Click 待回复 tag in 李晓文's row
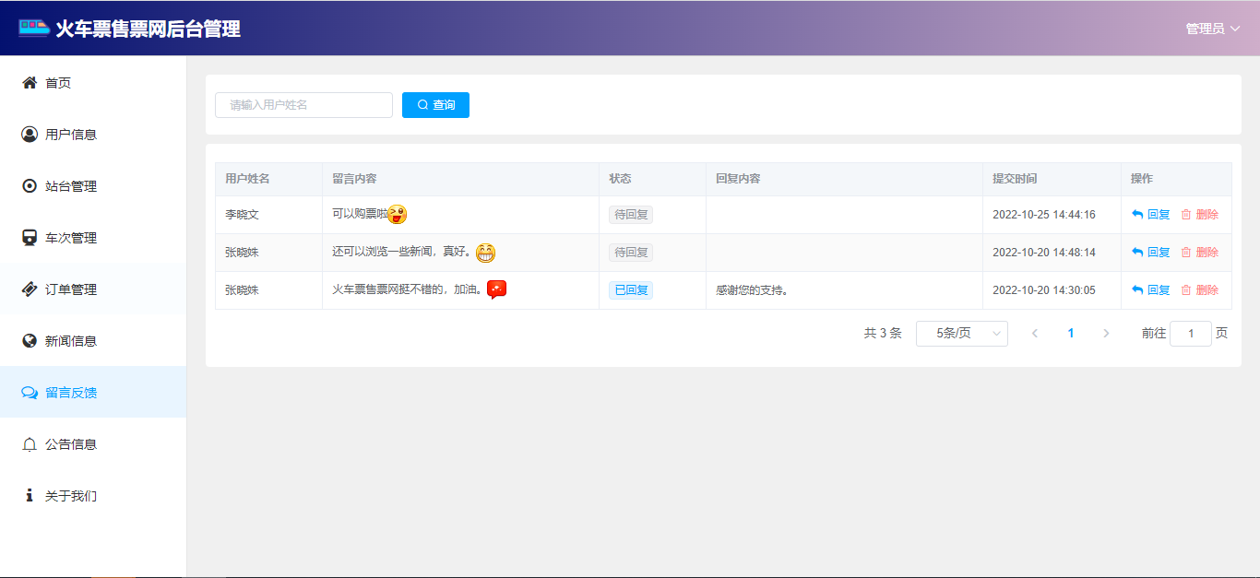 pos(631,215)
